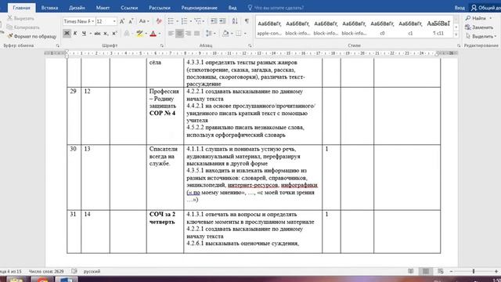The height and width of the screenshot is (282, 501).
Task: Click the Вход sign-in link
Action: (460, 8)
